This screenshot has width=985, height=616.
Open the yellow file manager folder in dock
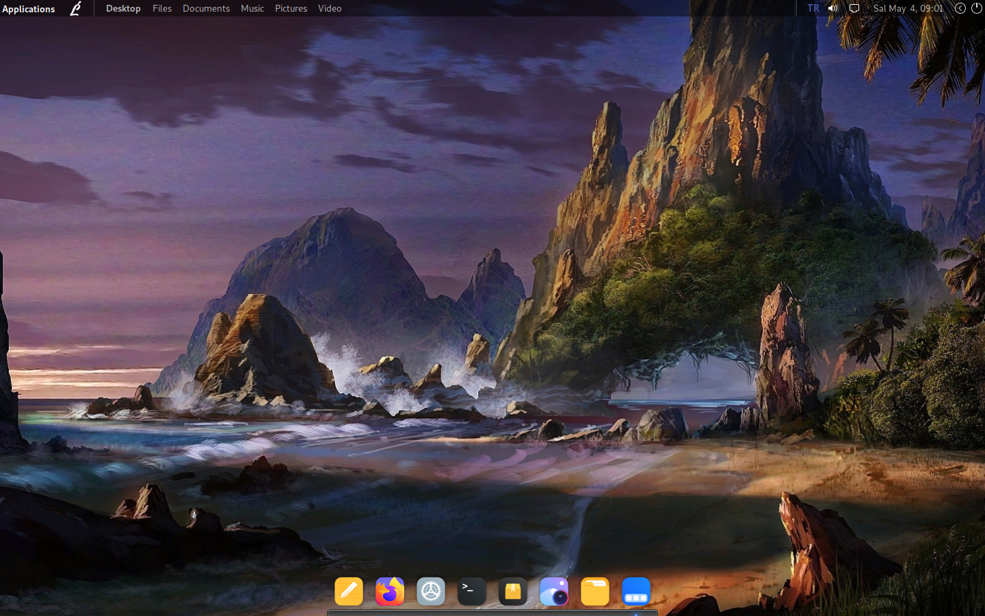[595, 591]
